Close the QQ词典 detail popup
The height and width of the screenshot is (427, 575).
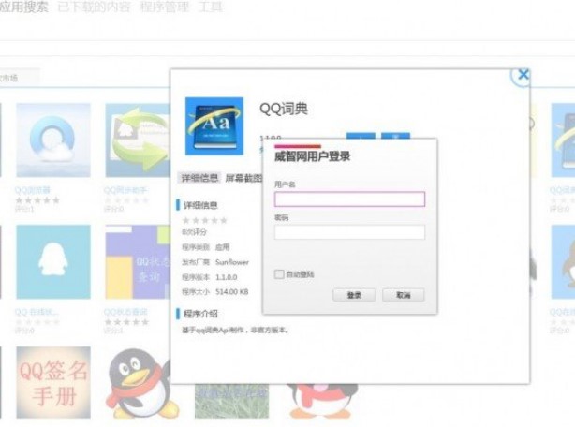click(x=523, y=75)
